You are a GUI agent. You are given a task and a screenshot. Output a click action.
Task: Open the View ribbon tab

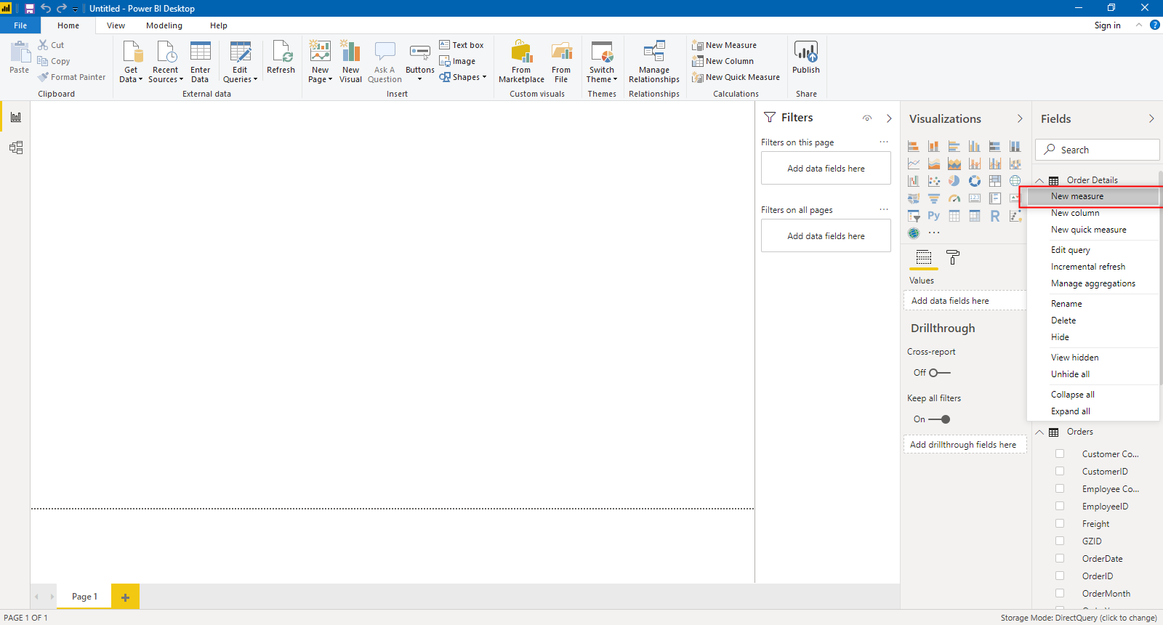[116, 25]
